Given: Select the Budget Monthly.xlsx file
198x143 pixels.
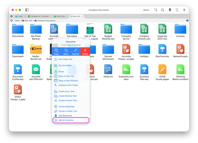Looking at the screenshot, I should 108,32.
